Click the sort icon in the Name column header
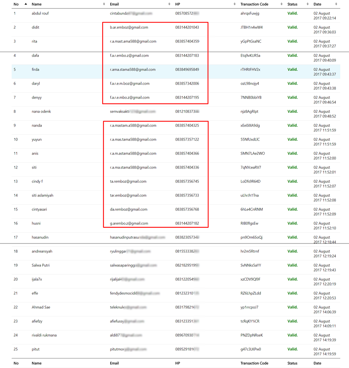 [x=105, y=4]
